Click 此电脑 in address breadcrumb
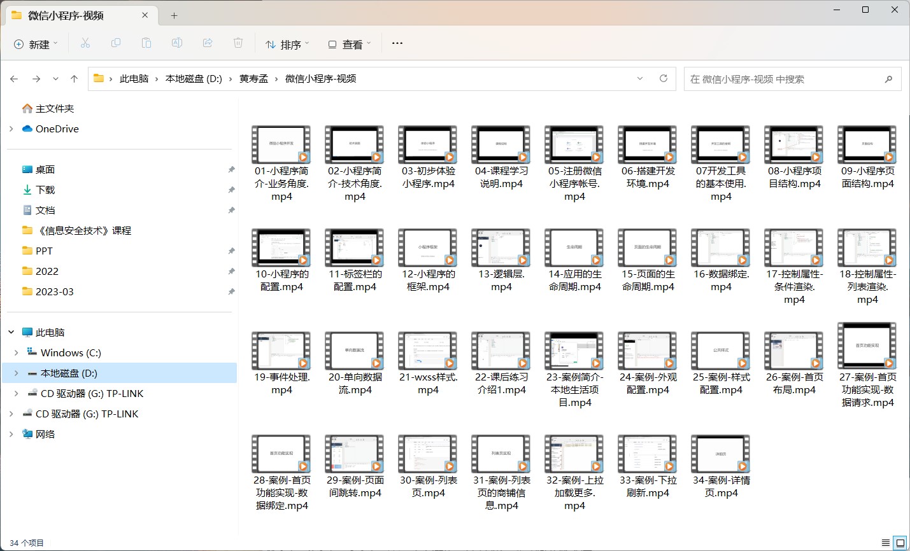The width and height of the screenshot is (910, 551). 134,78
